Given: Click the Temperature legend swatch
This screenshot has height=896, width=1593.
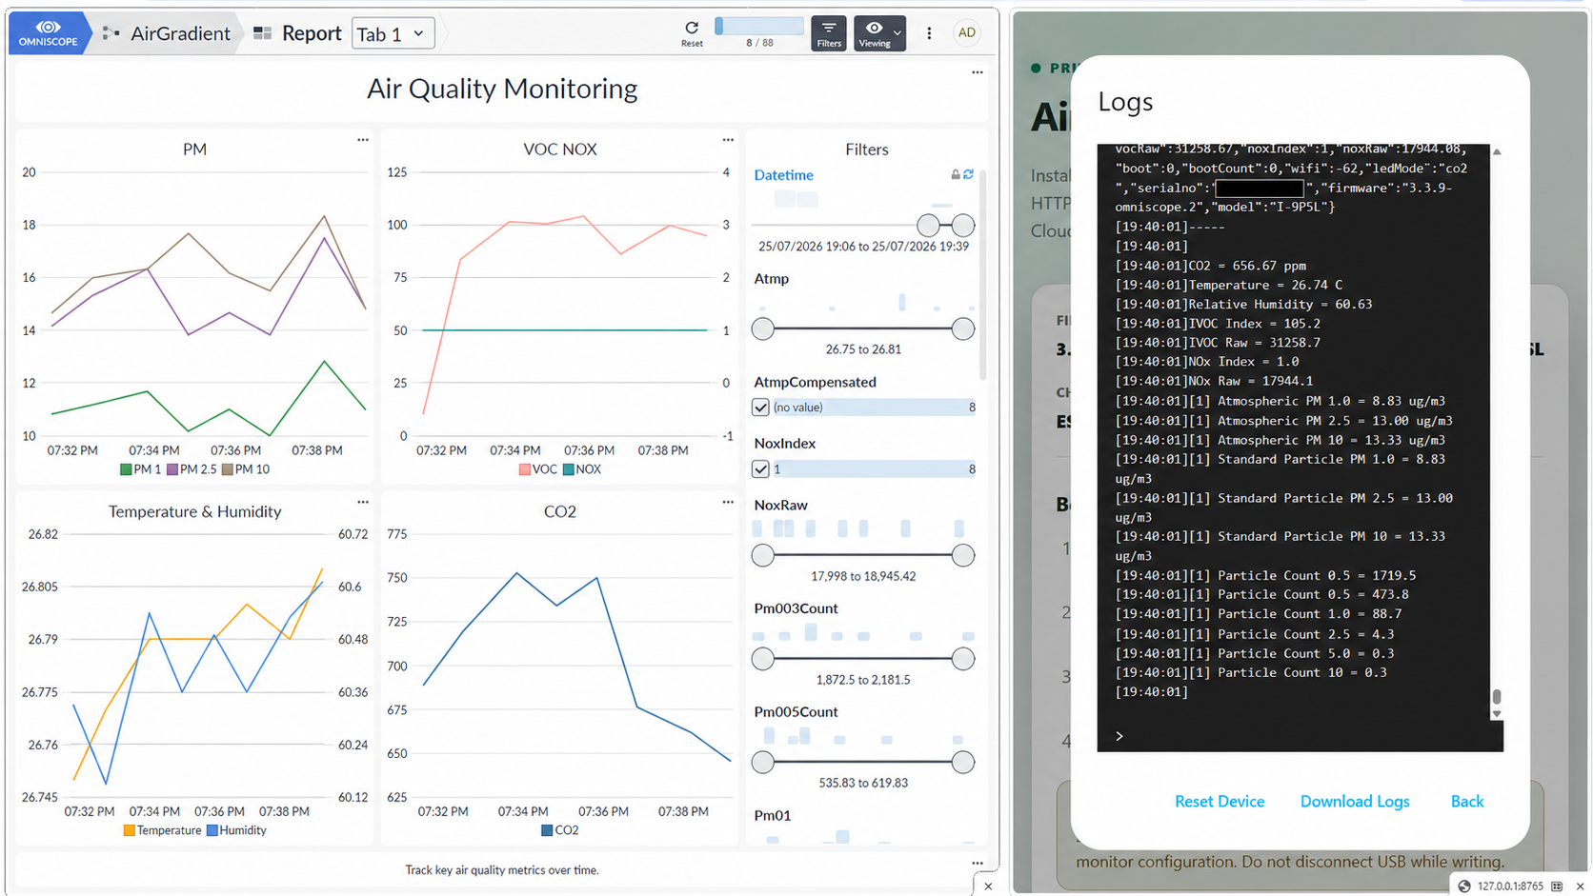Looking at the screenshot, I should tap(129, 830).
